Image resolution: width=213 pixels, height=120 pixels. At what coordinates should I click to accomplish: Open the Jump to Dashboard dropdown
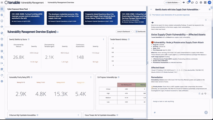[124, 32]
